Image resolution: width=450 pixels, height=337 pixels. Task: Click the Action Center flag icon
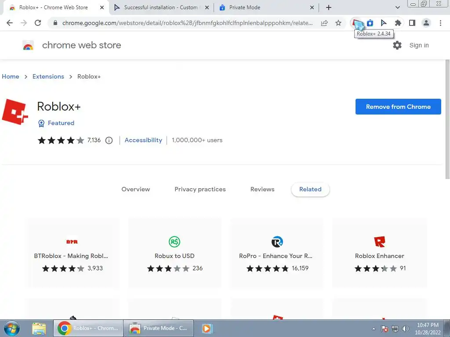coord(385,329)
